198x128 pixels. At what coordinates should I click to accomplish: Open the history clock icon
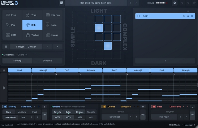194,3
